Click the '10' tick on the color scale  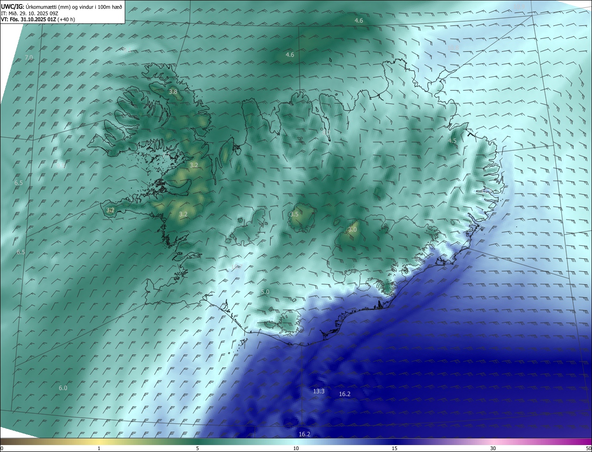pyautogui.click(x=296, y=448)
